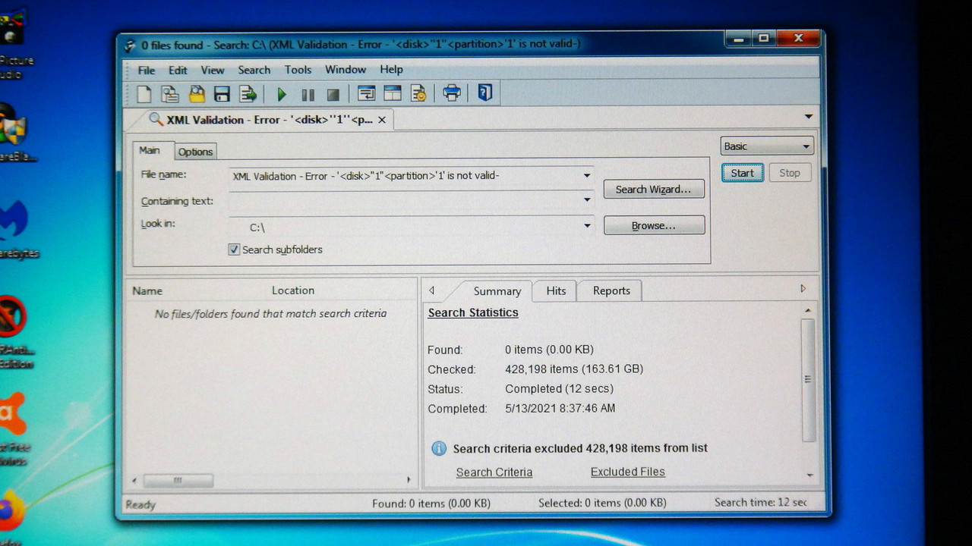Image resolution: width=972 pixels, height=546 pixels.
Task: Expand the File name dropdown arrow
Action: pyautogui.click(x=586, y=176)
